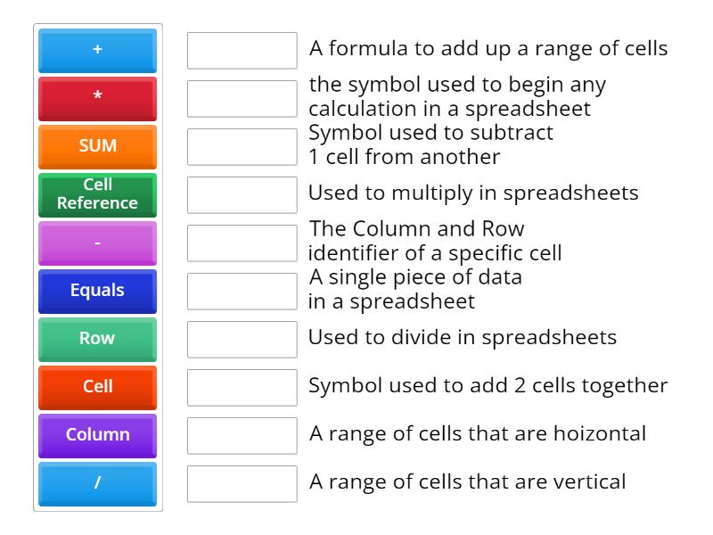Select the blue slash divide tile
The width and height of the screenshot is (713, 535).
[x=97, y=483]
